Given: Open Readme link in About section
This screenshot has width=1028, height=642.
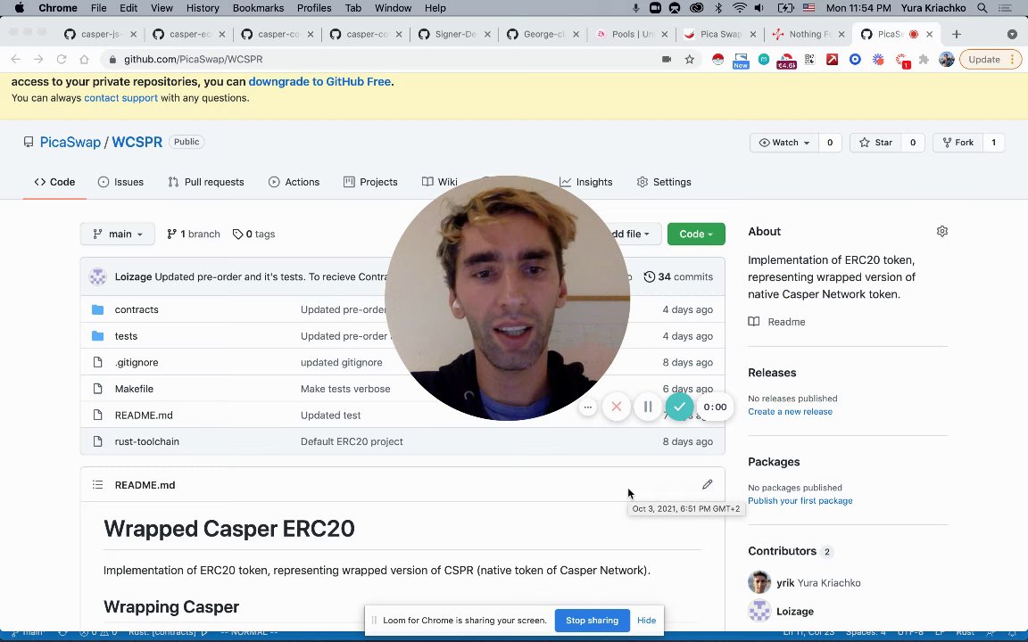Looking at the screenshot, I should point(777,322).
